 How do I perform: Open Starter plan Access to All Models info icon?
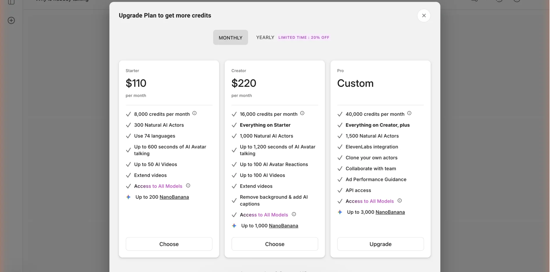point(188,185)
